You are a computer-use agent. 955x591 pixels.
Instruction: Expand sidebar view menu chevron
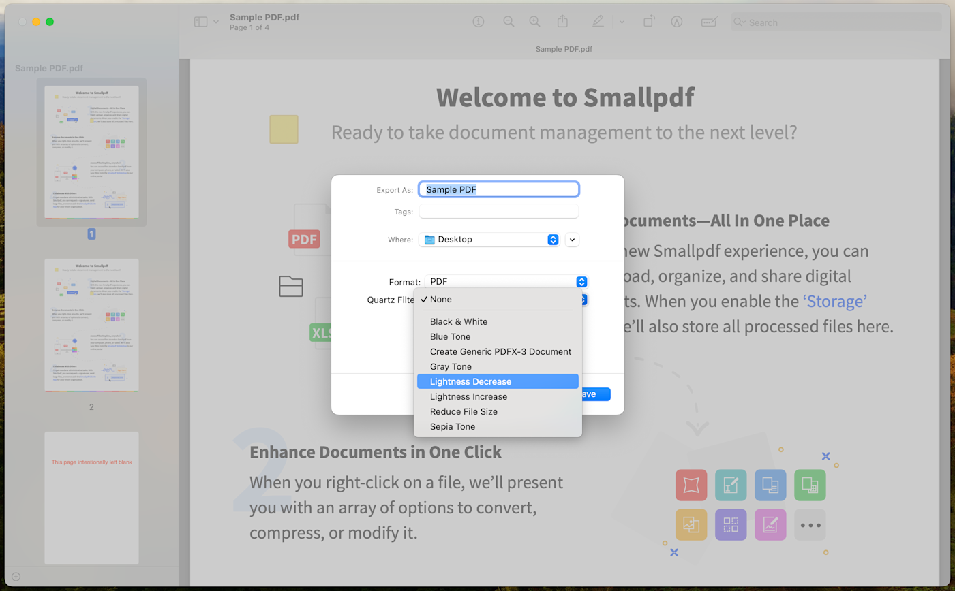(216, 22)
